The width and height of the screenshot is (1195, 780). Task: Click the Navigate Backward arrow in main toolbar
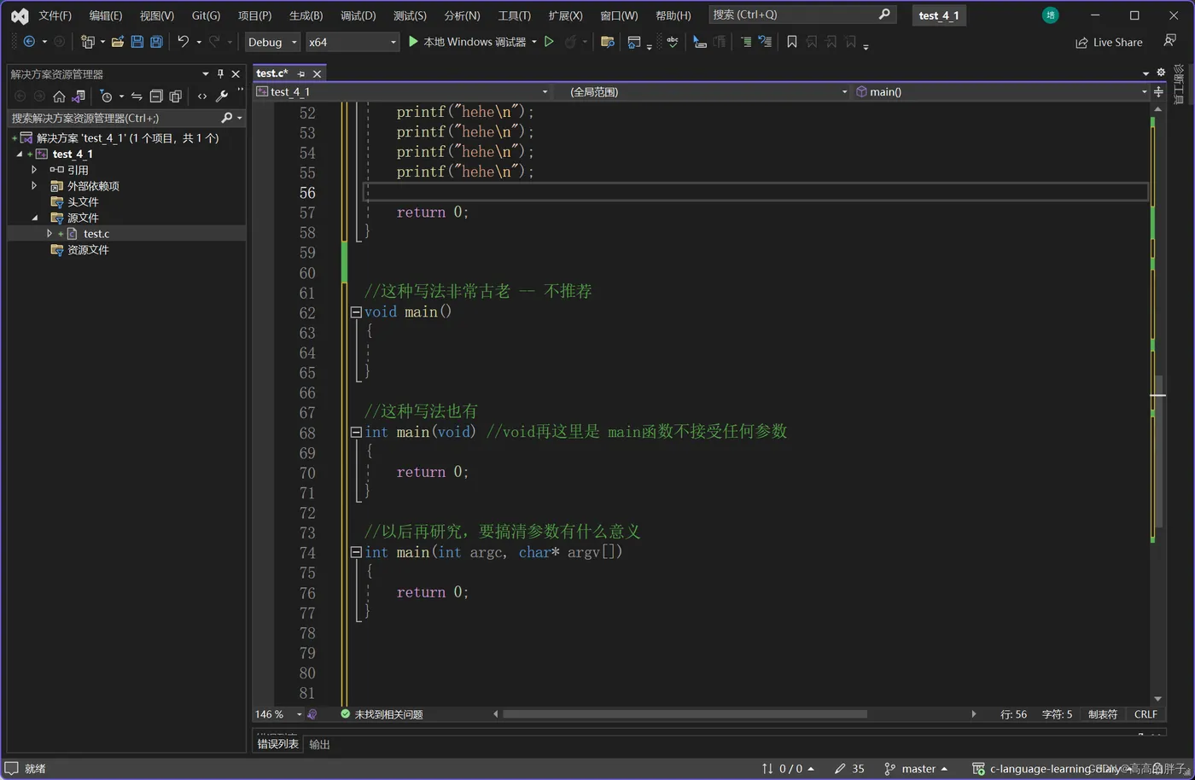(29, 42)
